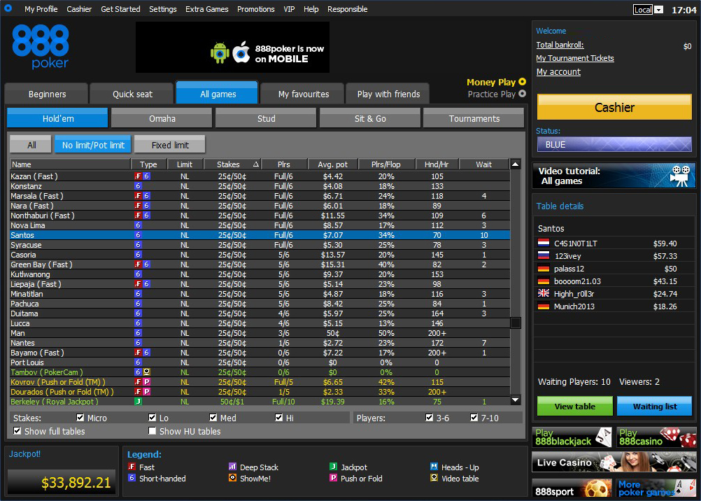Open the Play 888blackjack banner

coord(572,437)
